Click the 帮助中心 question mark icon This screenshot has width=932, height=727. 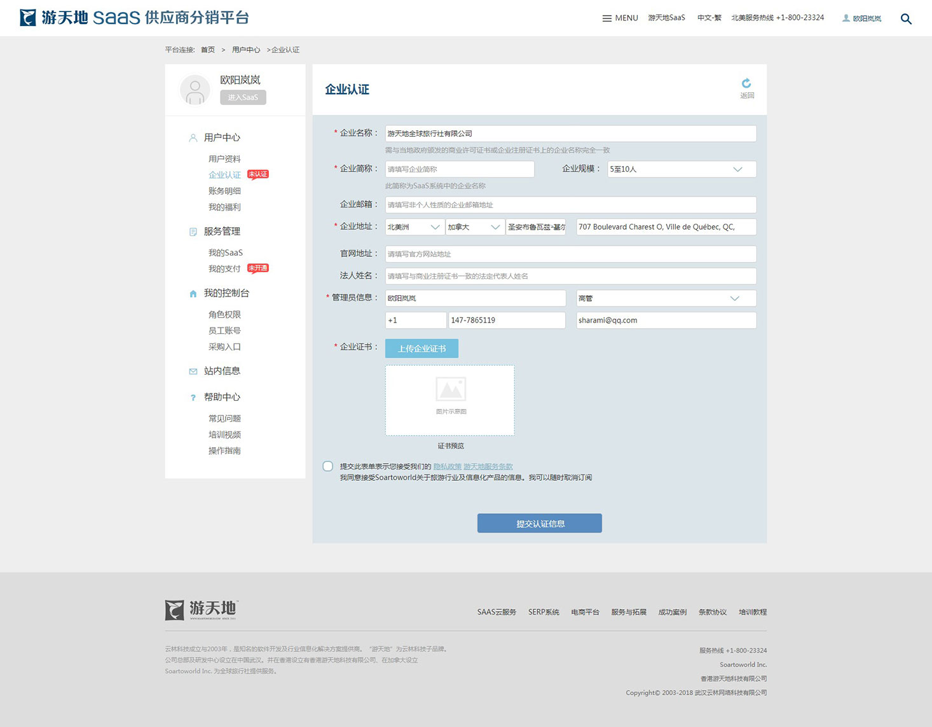pos(193,398)
